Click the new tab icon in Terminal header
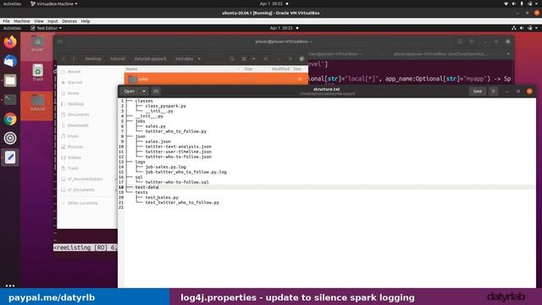This screenshot has width=542, height=305. pyautogui.click(x=60, y=42)
